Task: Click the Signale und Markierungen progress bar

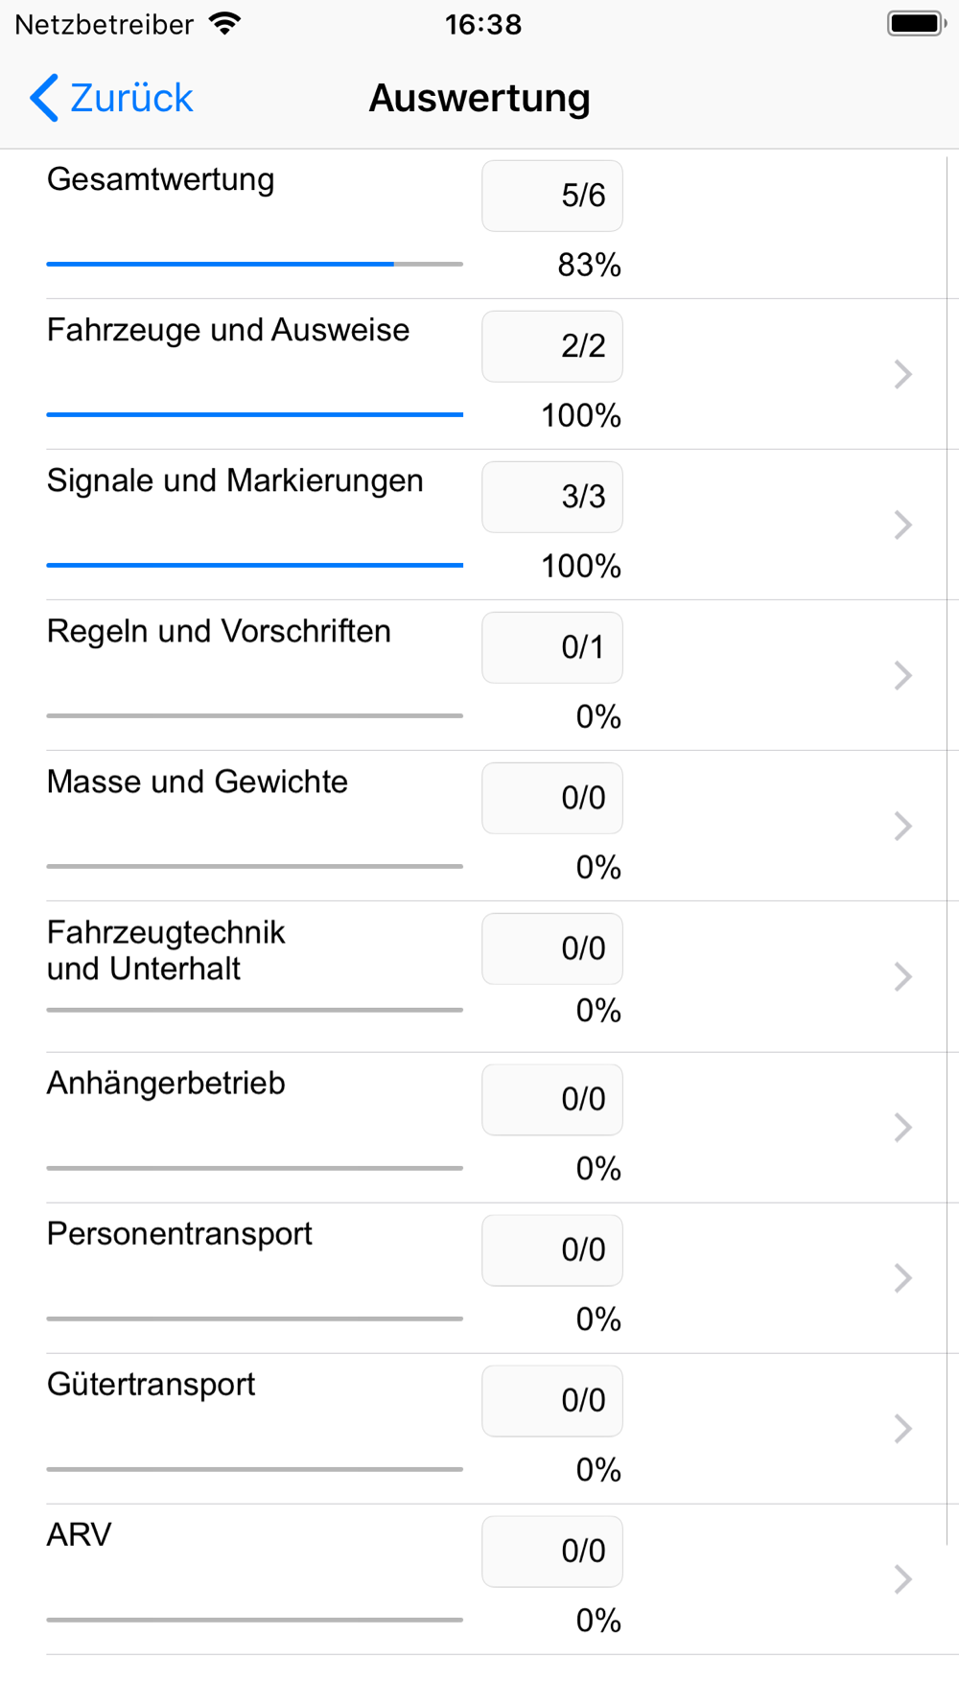Action: click(255, 565)
